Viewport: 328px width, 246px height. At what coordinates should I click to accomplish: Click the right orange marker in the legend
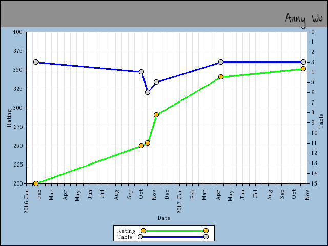(206, 231)
